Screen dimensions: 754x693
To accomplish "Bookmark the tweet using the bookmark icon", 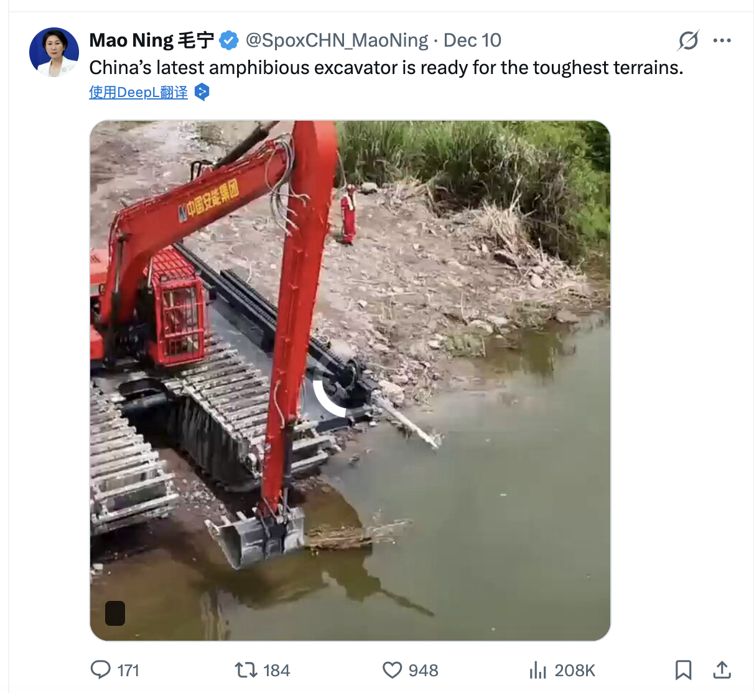I will (684, 671).
